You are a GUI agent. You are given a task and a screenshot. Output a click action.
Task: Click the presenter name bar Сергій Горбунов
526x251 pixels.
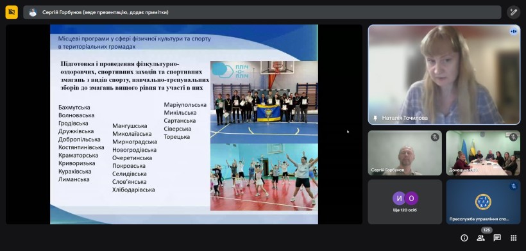(262, 12)
